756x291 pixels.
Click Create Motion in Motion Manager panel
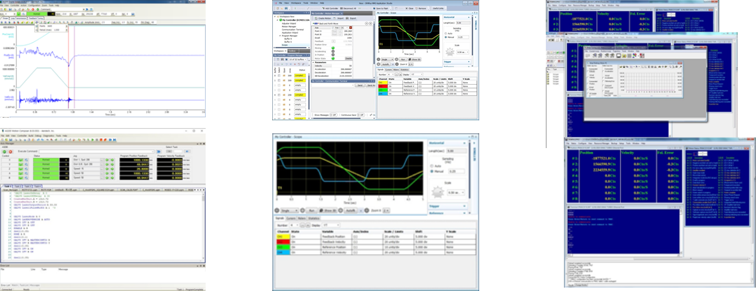(x=325, y=18)
